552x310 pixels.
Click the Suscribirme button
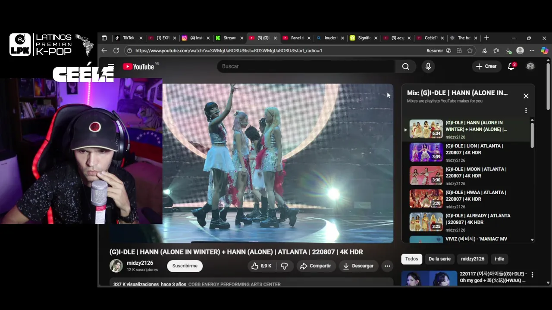pyautogui.click(x=185, y=266)
